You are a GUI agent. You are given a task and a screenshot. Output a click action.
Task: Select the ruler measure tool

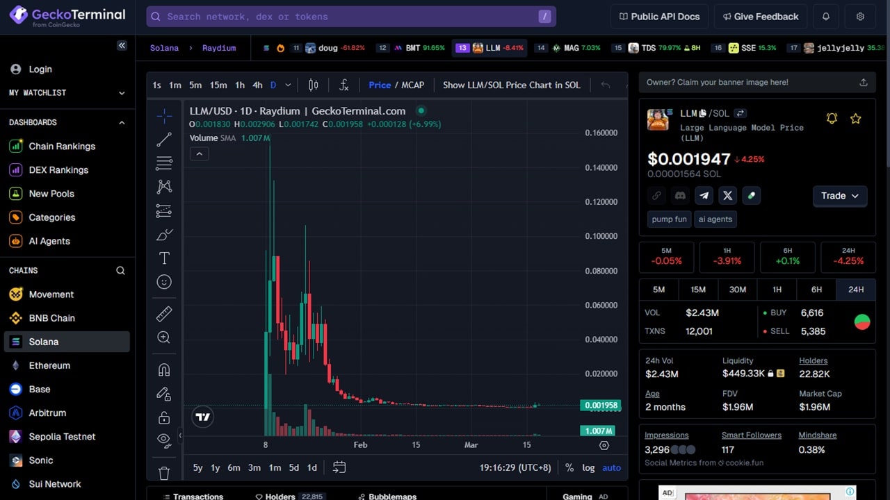click(164, 314)
